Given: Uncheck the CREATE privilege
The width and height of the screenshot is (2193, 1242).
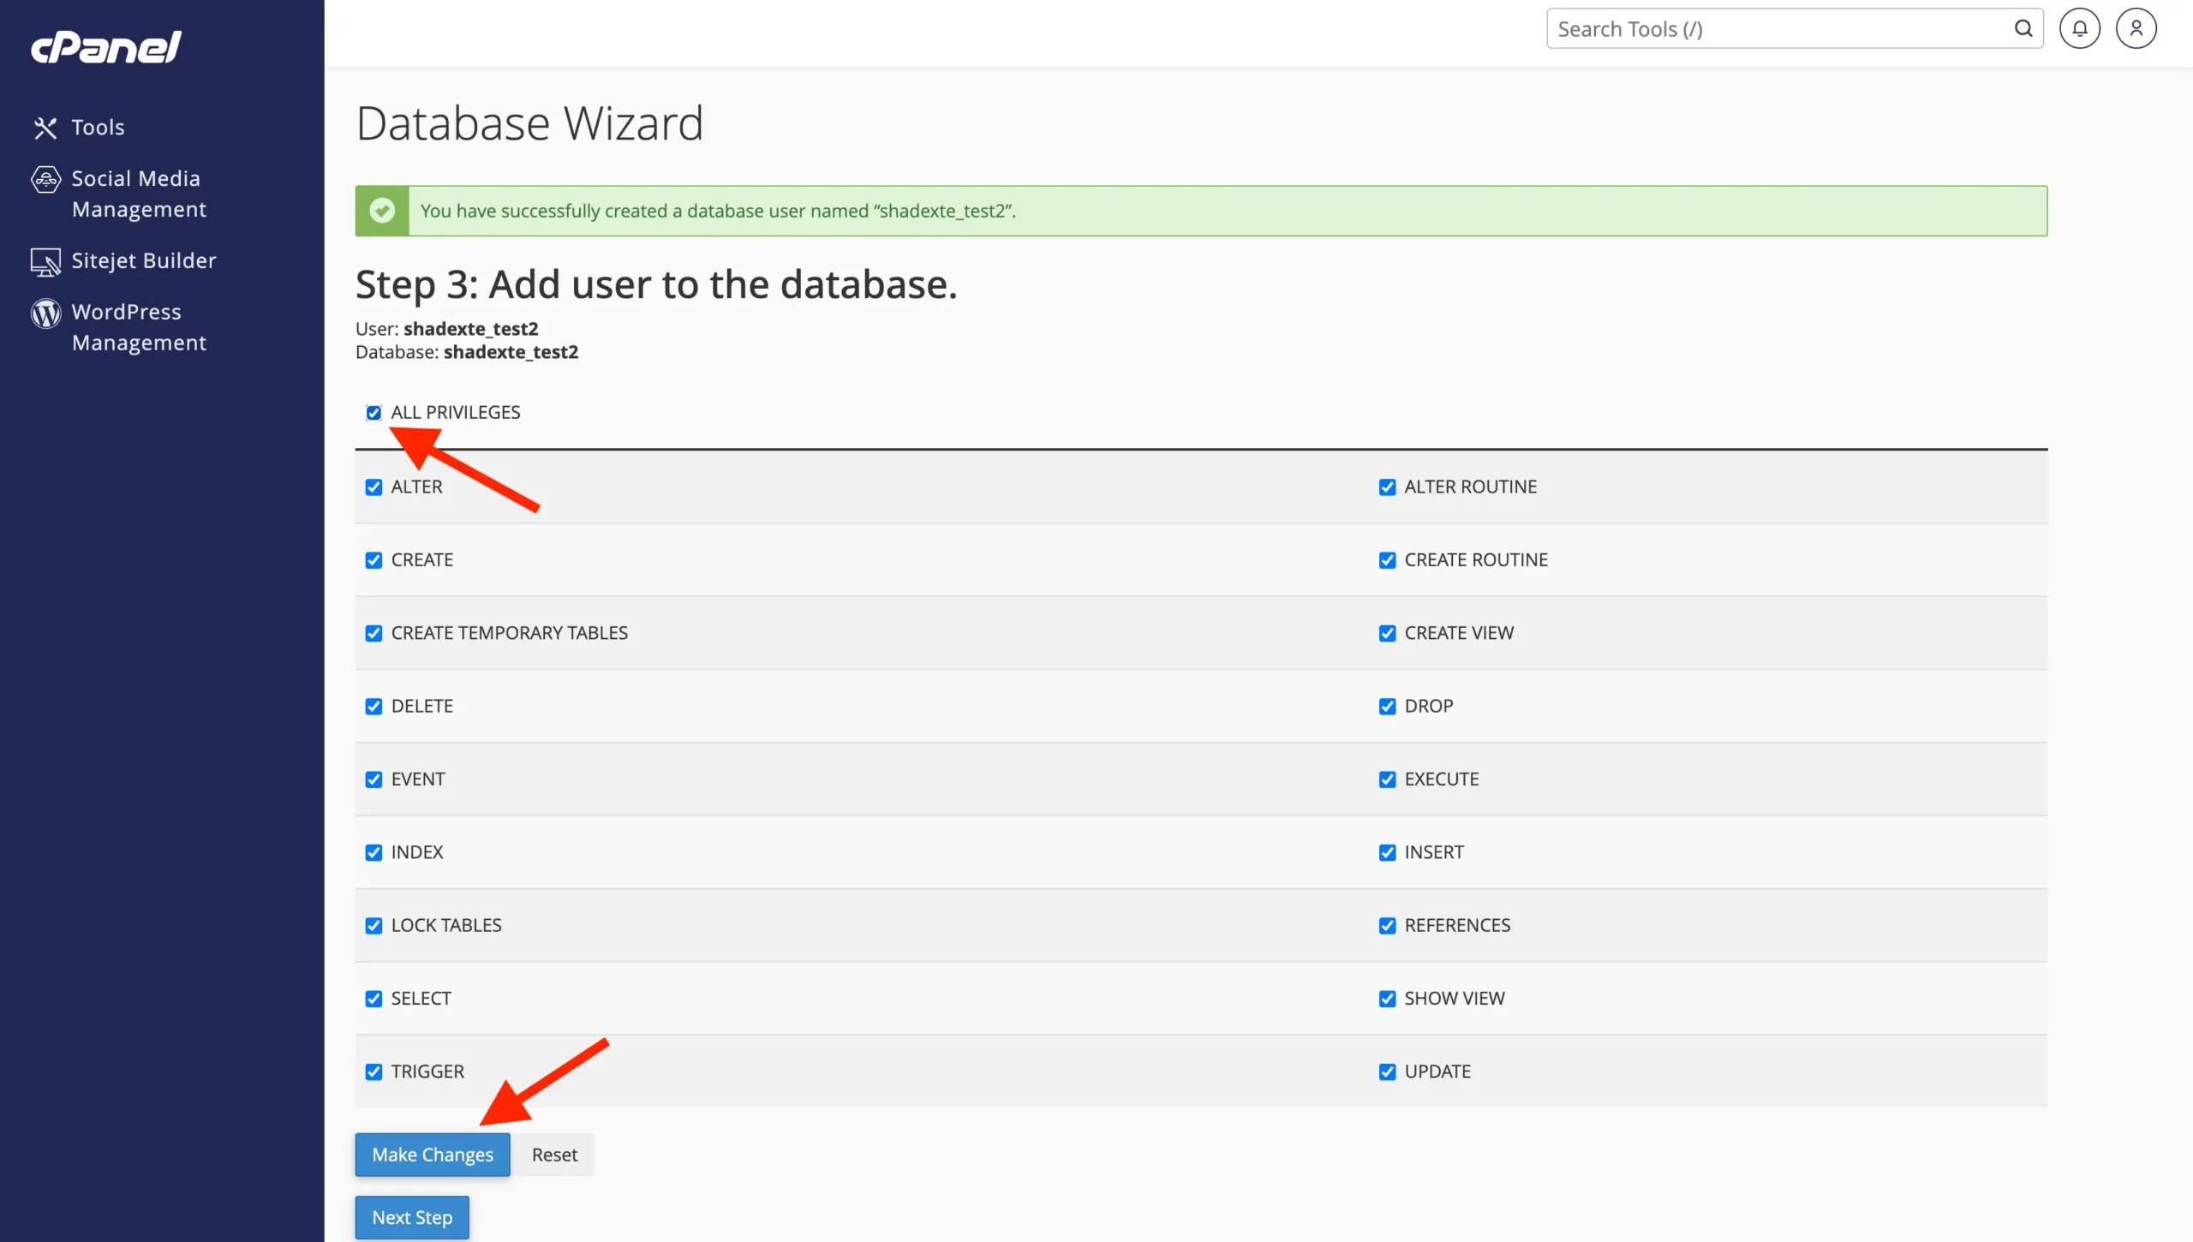Looking at the screenshot, I should [373, 560].
